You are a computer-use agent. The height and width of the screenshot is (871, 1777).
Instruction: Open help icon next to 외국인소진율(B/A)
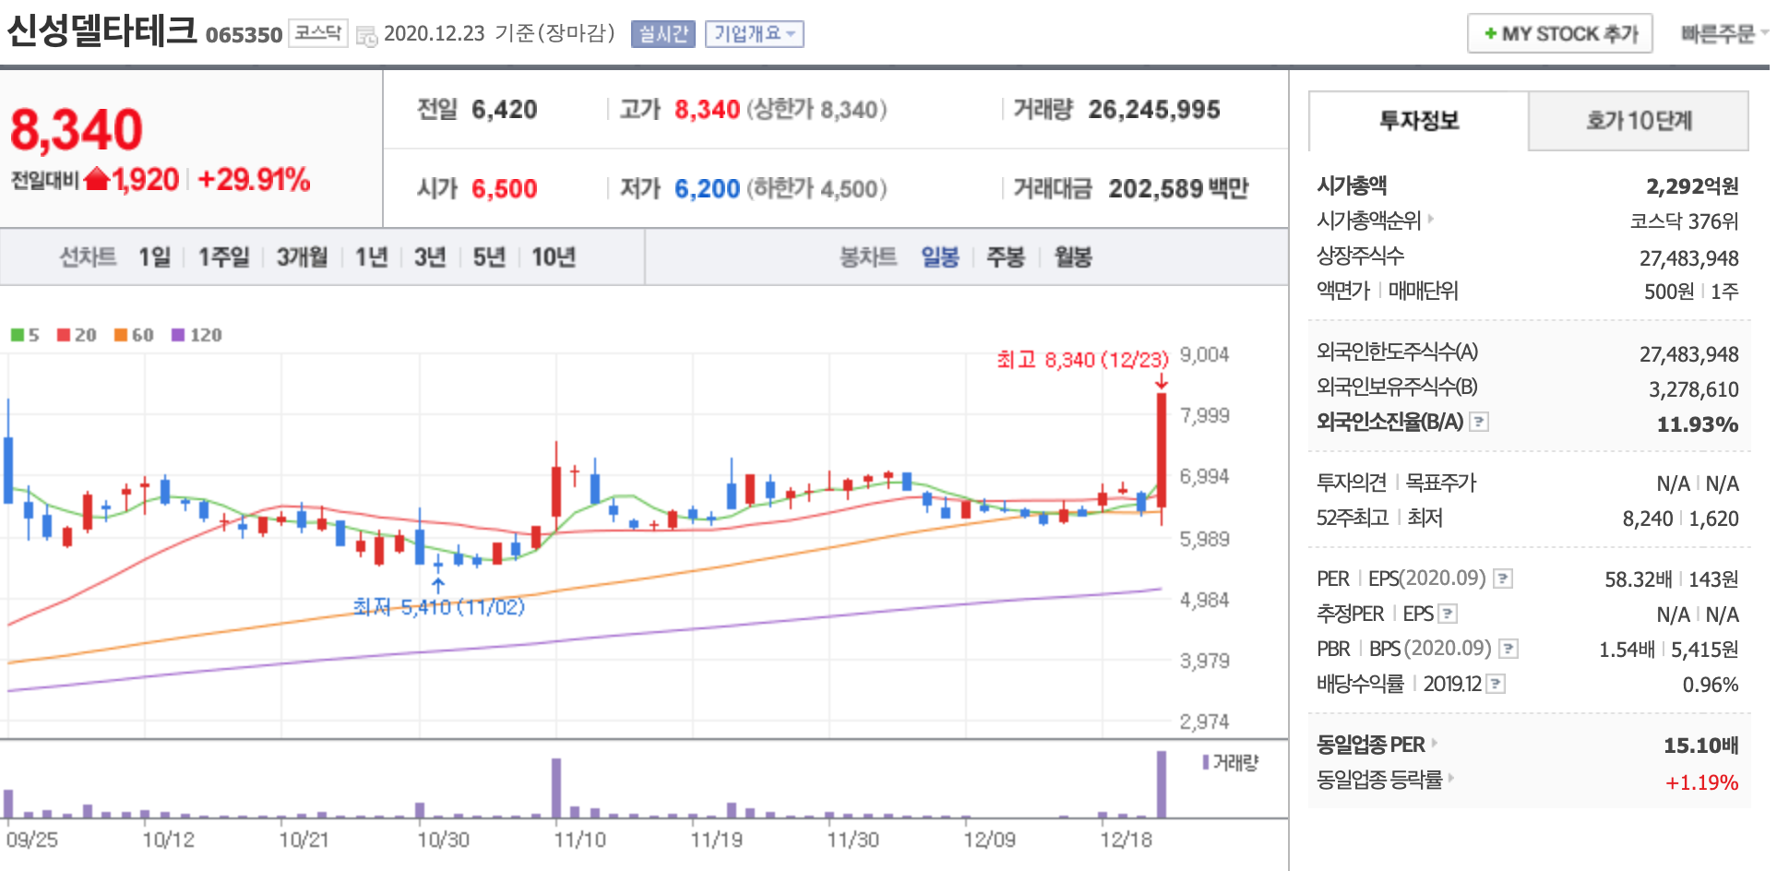[1479, 422]
